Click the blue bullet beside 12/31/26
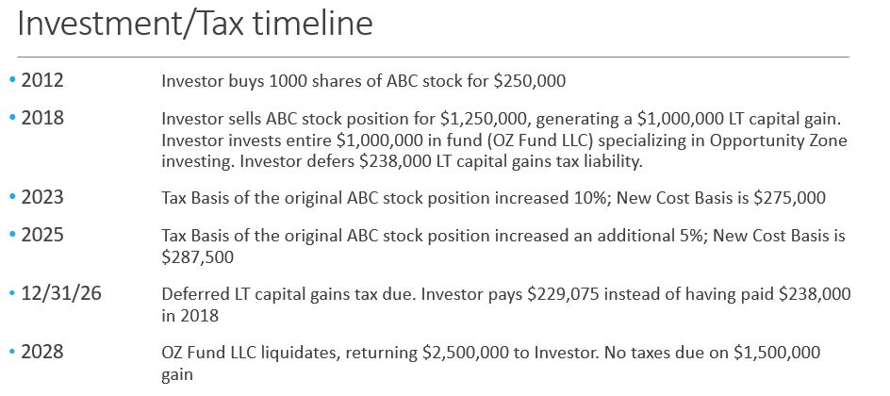Viewport: 890px width, 396px height. click(11, 294)
